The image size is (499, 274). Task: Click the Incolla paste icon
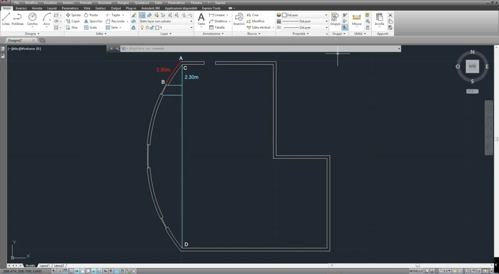click(x=379, y=19)
